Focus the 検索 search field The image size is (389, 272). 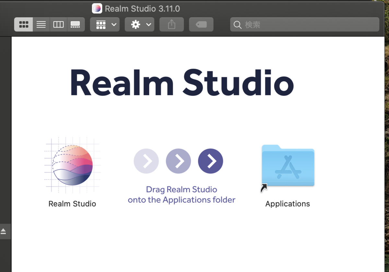305,25
